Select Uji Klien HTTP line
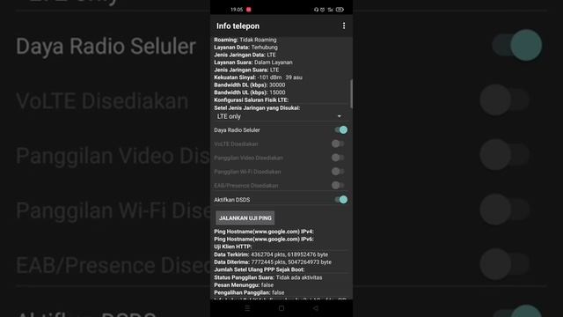 coord(233,247)
